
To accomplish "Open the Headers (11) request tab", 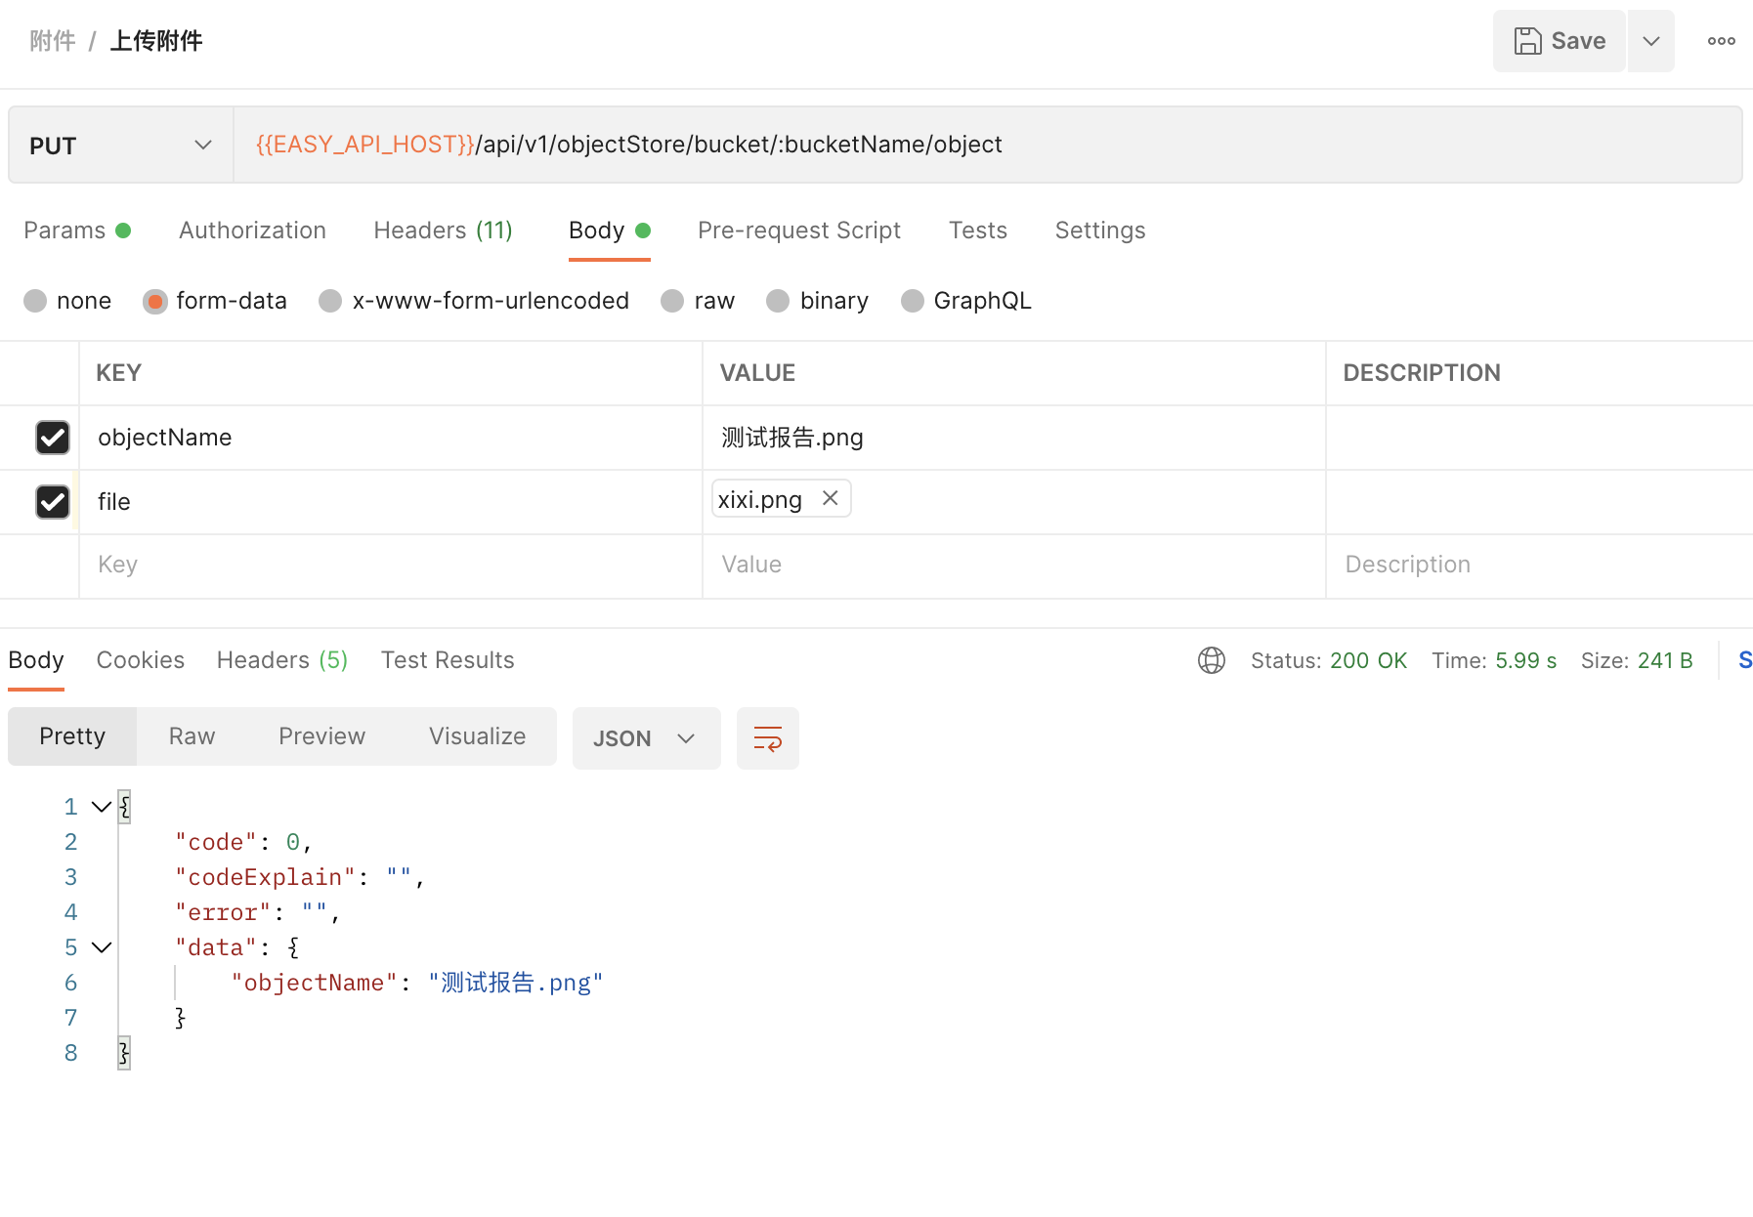I will pos(443,231).
